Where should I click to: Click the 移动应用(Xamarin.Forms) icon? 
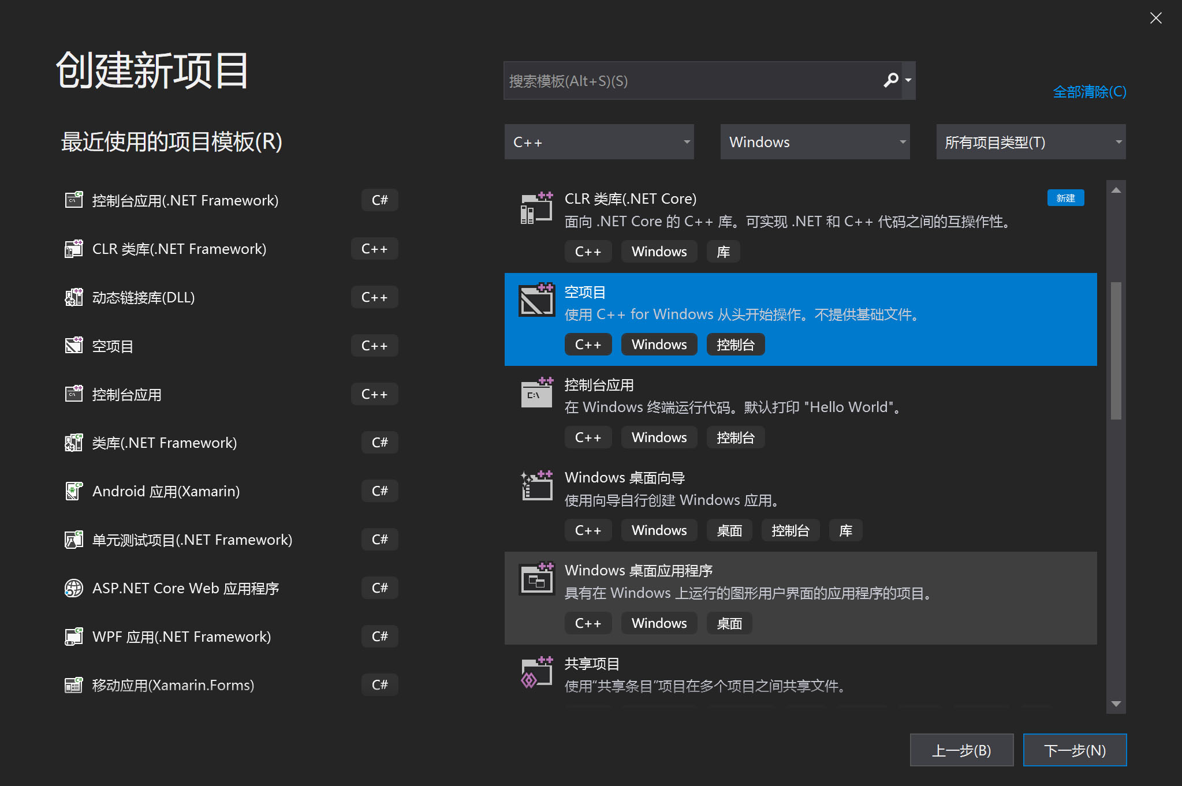click(73, 684)
